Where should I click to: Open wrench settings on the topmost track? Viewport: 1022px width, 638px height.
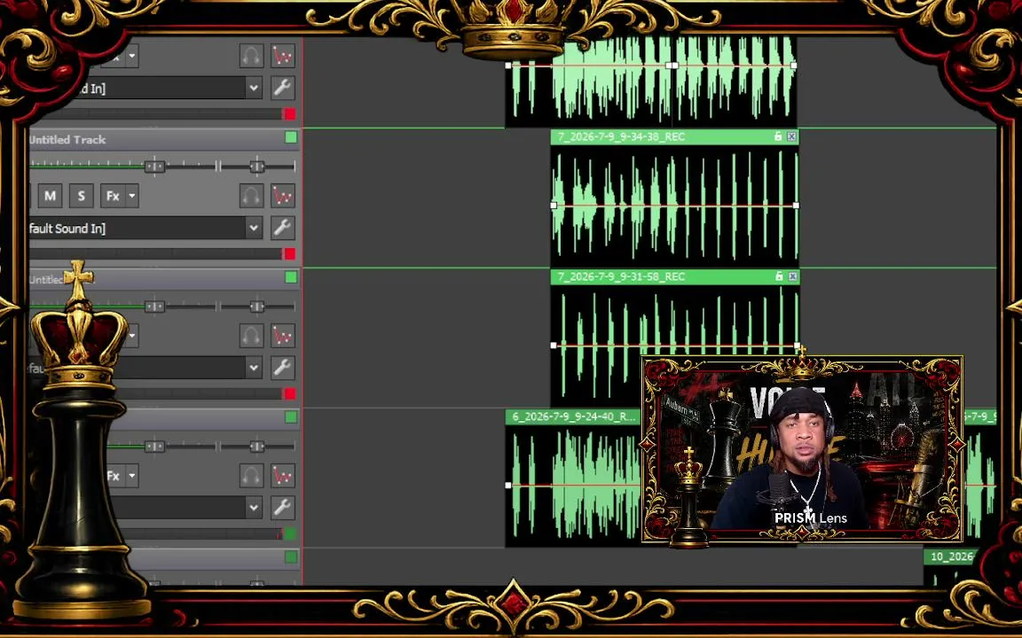coord(283,87)
